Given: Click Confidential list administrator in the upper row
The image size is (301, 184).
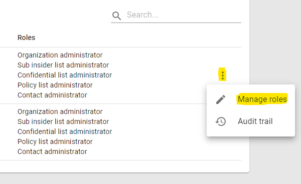Looking at the screenshot, I should pos(65,75).
